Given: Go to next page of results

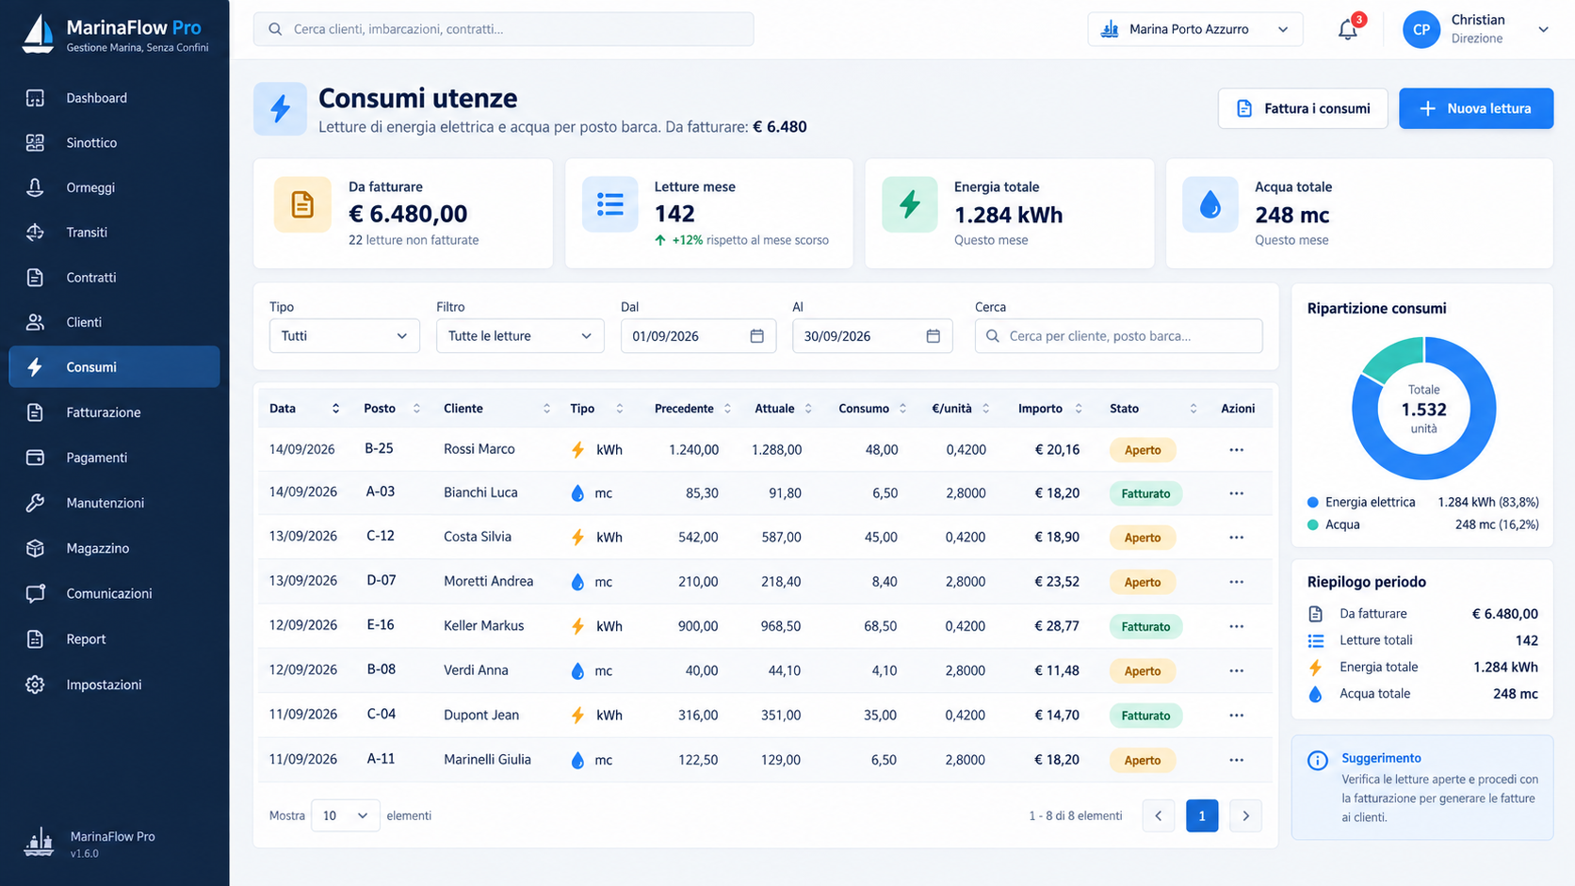Looking at the screenshot, I should tap(1245, 815).
